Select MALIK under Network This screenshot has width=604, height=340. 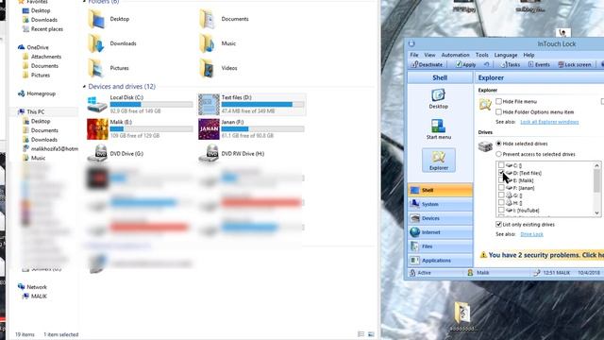click(x=34, y=297)
